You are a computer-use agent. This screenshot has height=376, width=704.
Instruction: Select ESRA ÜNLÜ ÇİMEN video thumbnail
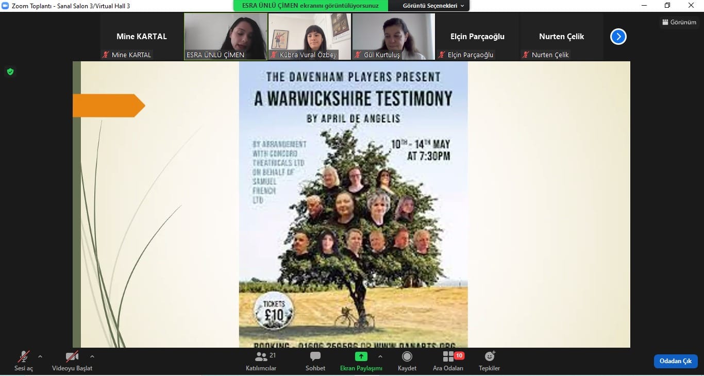226,37
